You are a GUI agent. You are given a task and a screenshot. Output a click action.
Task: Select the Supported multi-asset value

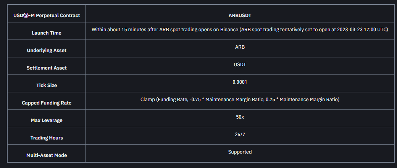240,152
